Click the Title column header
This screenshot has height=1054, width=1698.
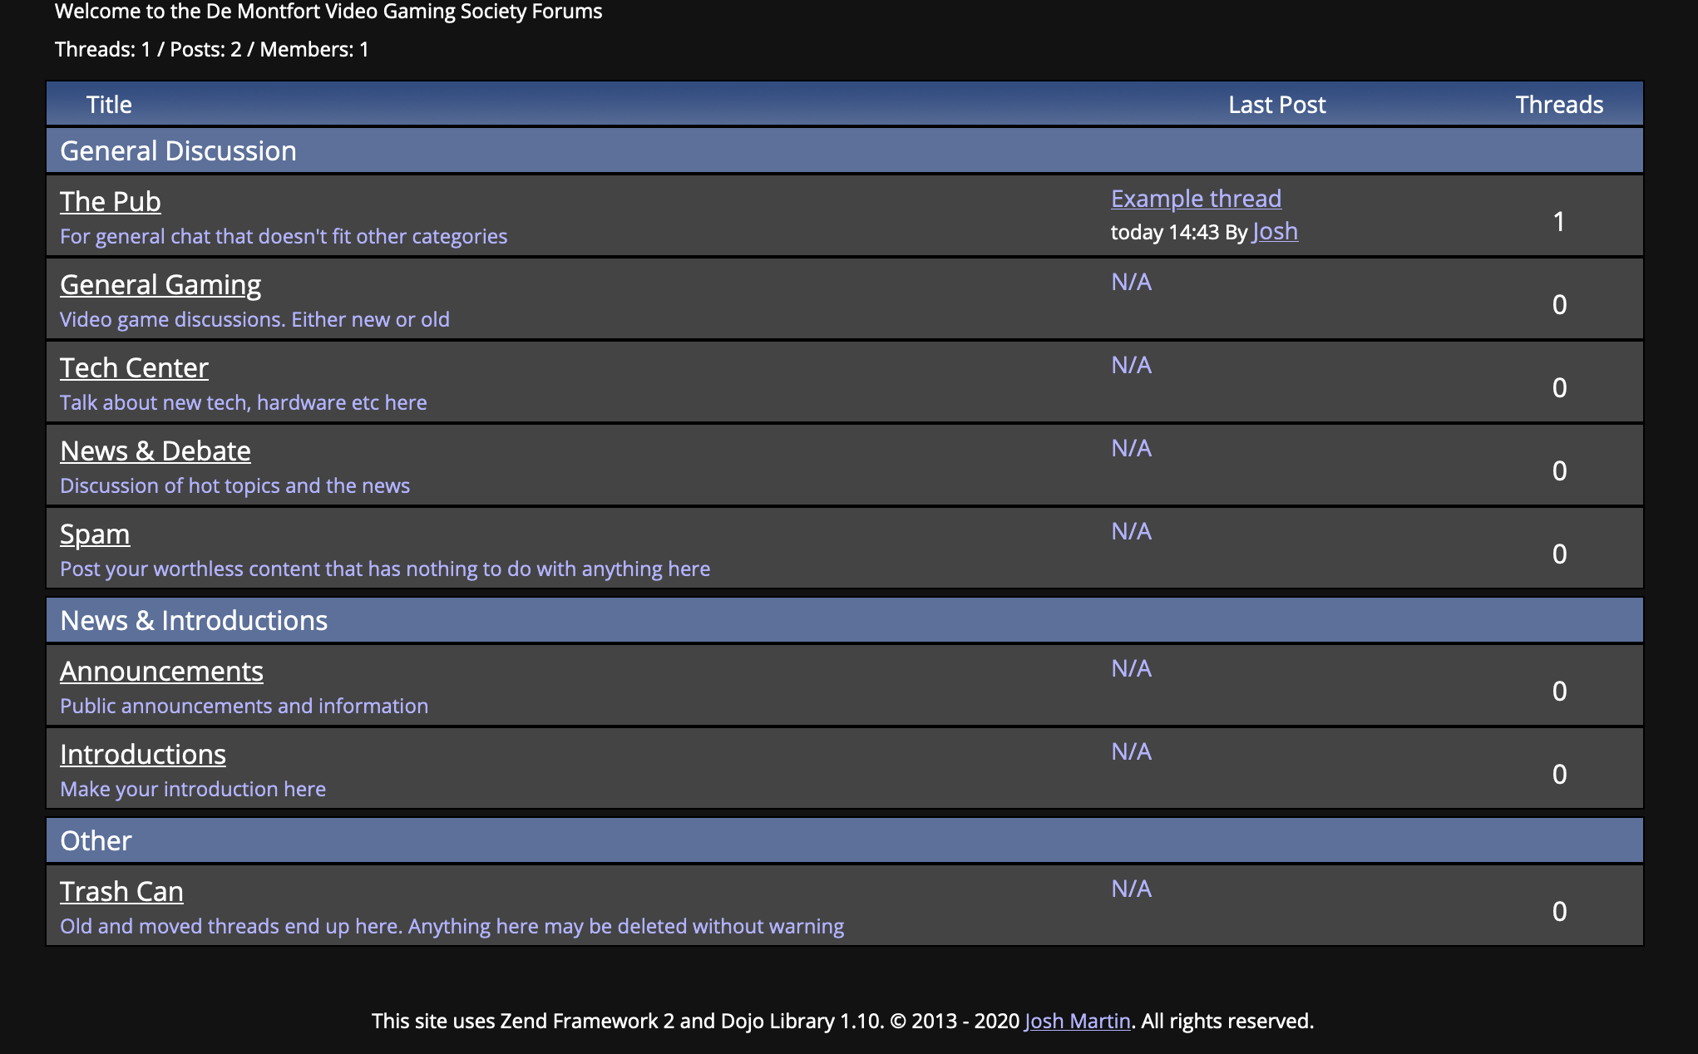click(x=108, y=104)
